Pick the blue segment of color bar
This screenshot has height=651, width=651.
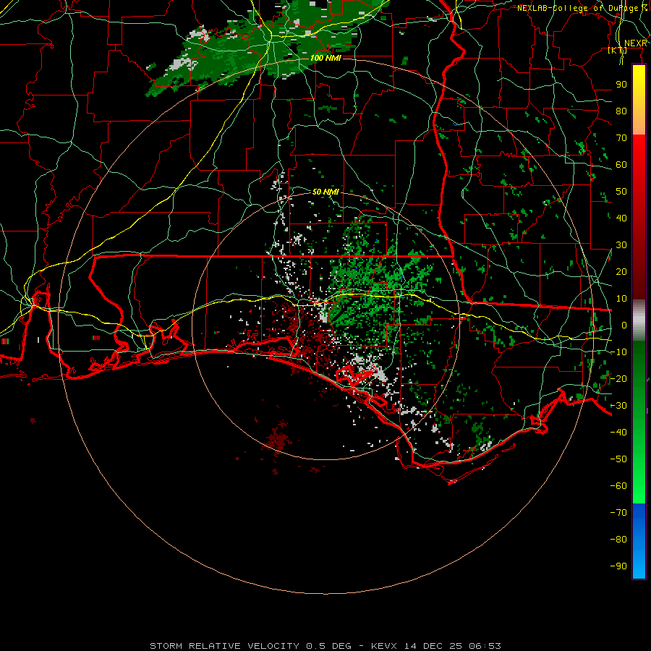click(639, 540)
